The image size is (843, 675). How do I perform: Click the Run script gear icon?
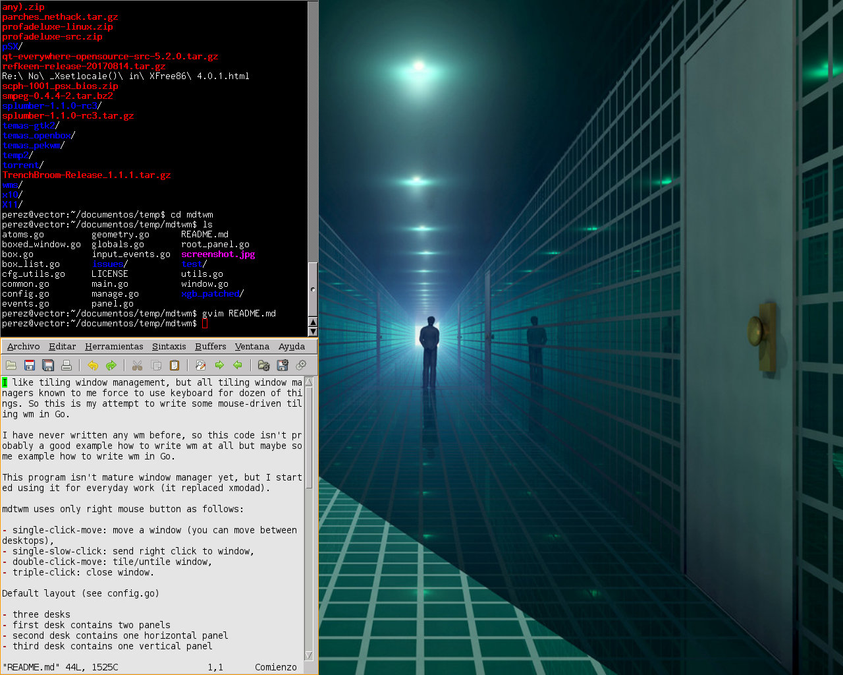click(301, 365)
